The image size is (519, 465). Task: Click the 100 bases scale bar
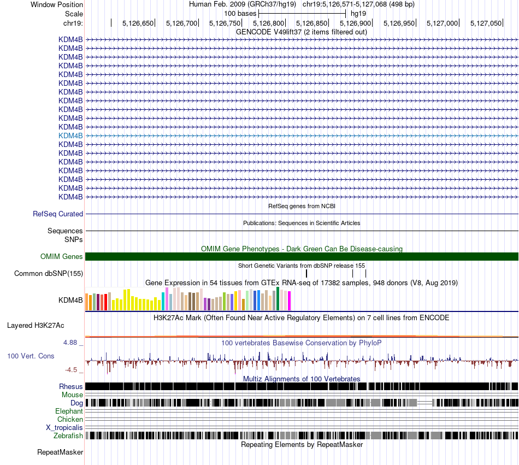pyautogui.click(x=302, y=14)
